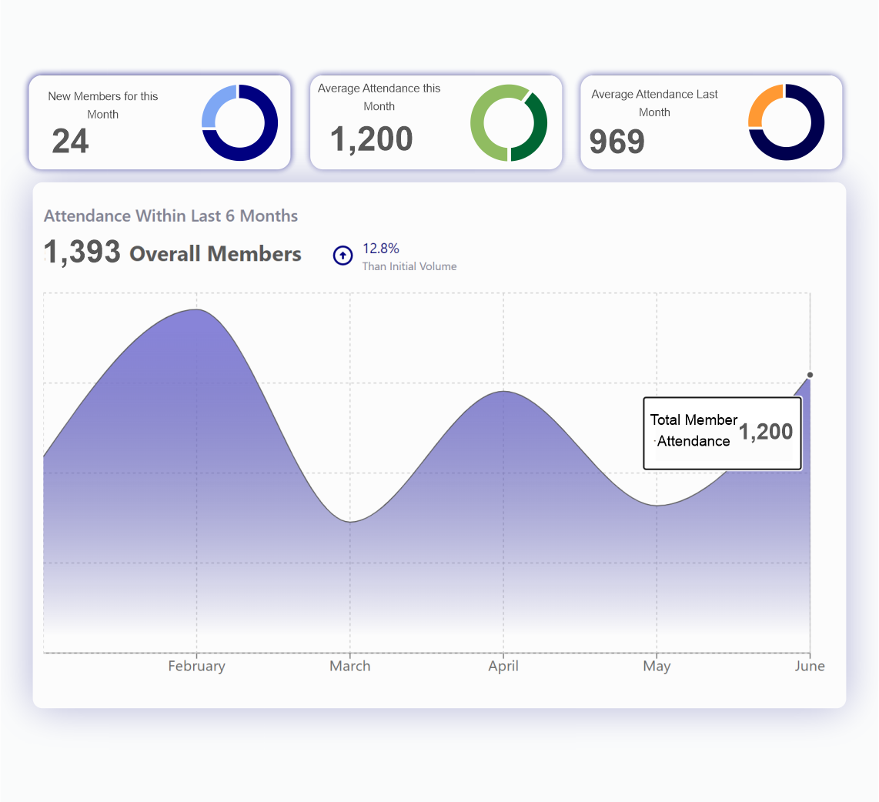Click the orange donut chart segment
Image resolution: width=879 pixels, height=802 pixels.
point(764,103)
